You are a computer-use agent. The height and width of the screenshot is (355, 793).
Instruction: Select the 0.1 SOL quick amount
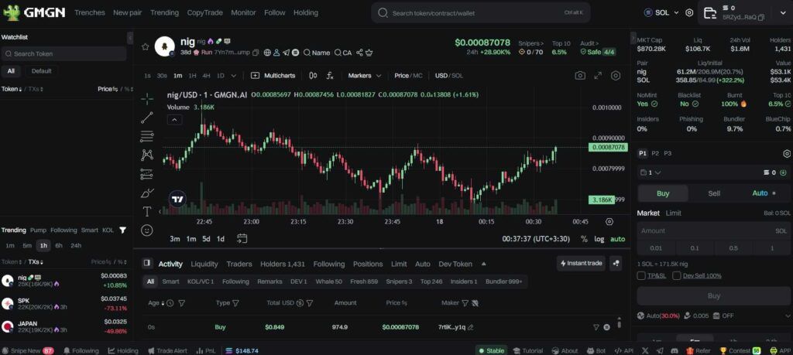click(x=695, y=248)
